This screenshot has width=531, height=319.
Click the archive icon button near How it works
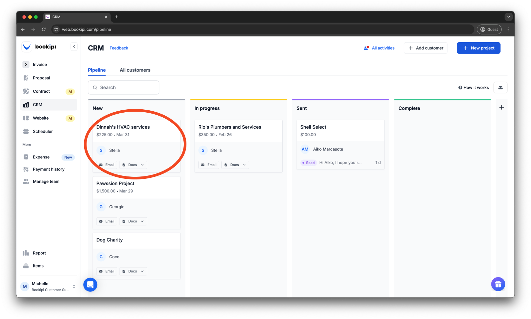point(500,88)
